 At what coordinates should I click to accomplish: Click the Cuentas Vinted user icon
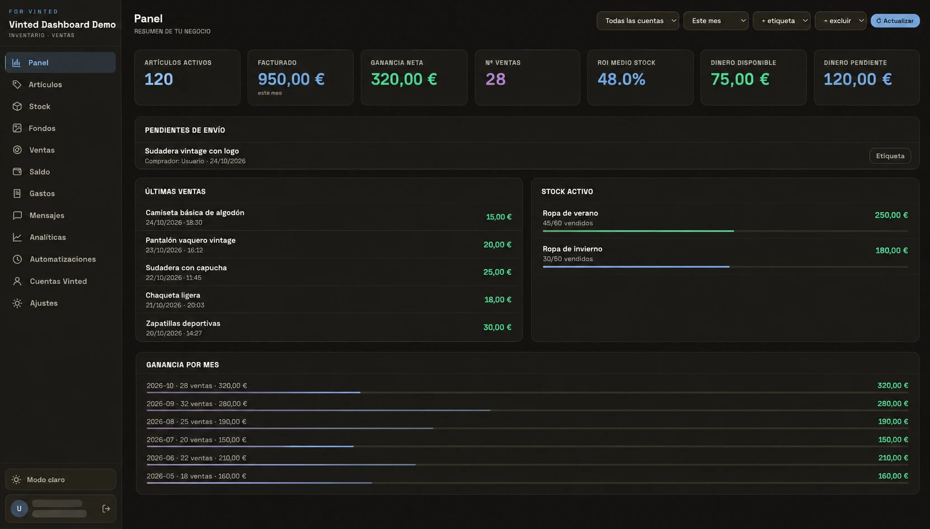tap(17, 281)
